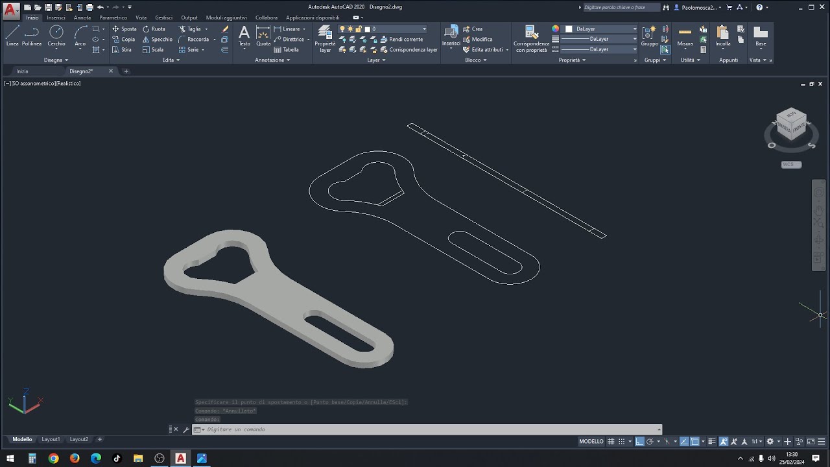Expand the Disegna panel
830x467 pixels.
pos(56,60)
